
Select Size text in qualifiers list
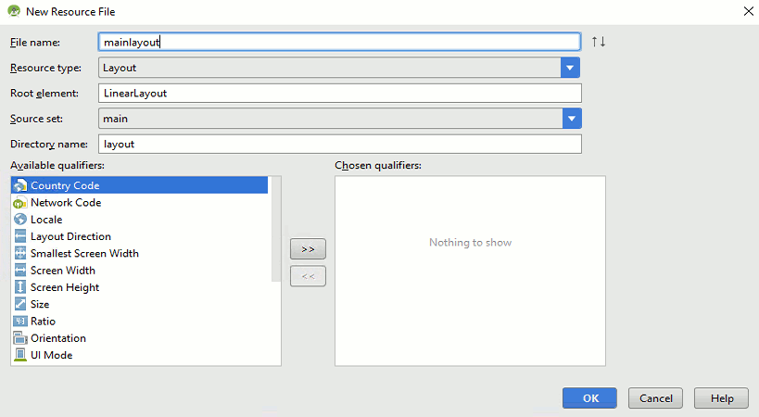40,304
